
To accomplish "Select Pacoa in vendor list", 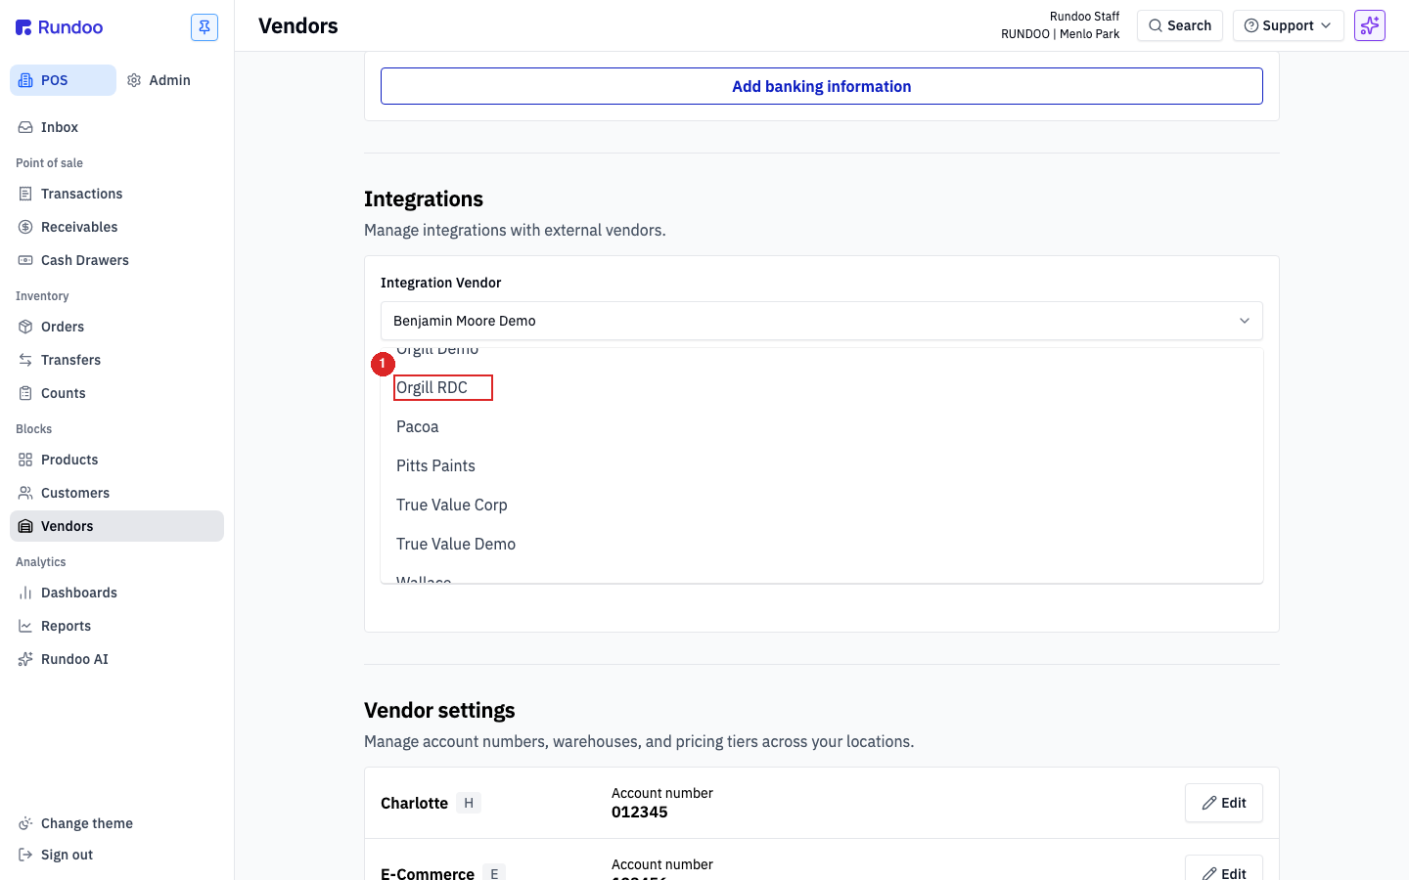I will (822, 426).
